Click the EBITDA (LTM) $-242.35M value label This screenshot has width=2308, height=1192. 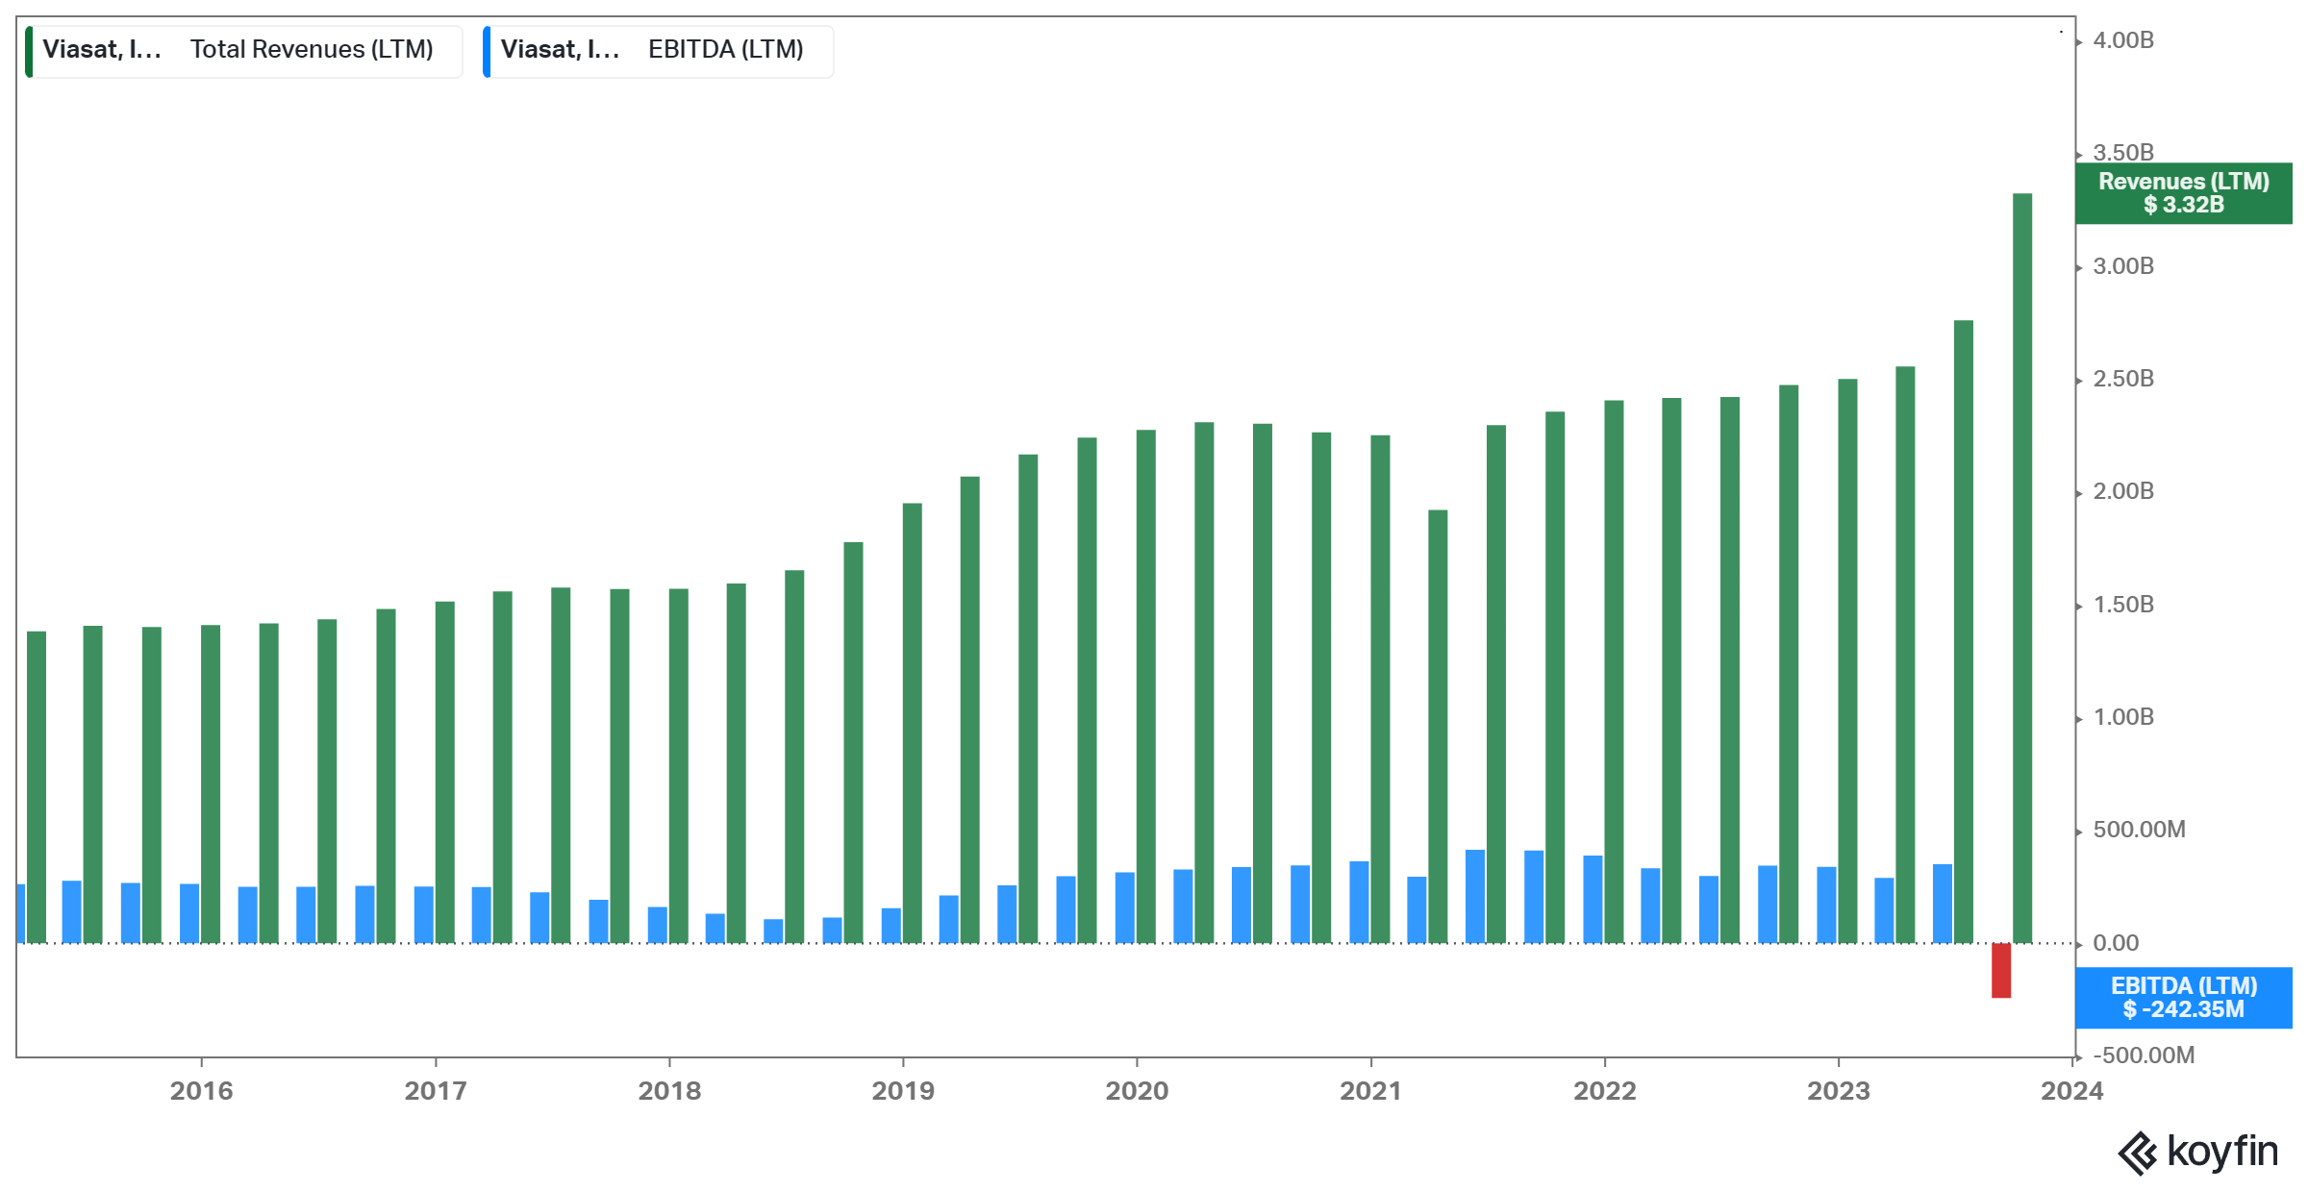click(x=2183, y=998)
